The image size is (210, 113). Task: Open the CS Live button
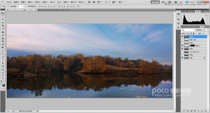coord(190,2)
